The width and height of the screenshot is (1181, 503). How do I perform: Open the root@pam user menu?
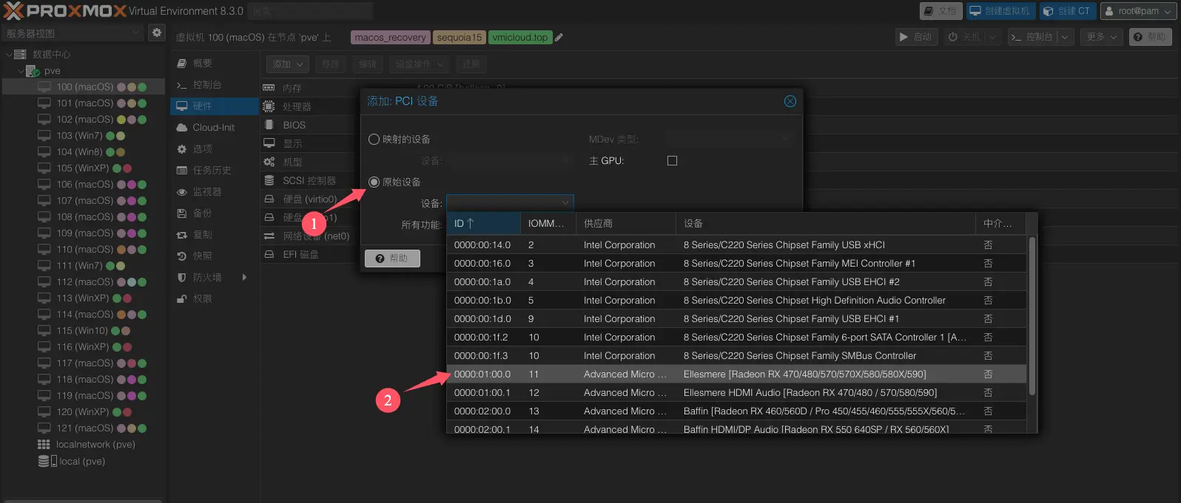tap(1138, 11)
